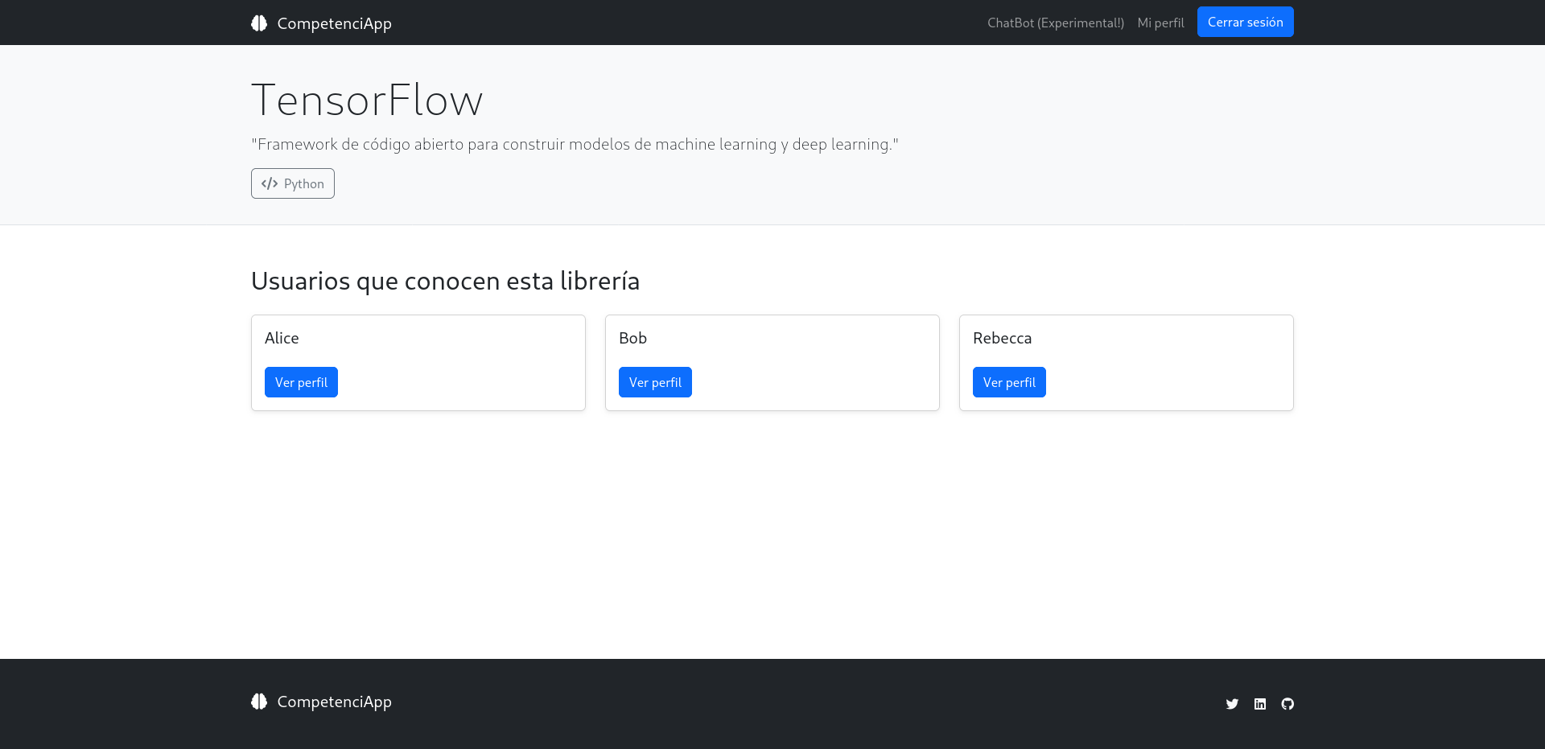Screen dimensions: 1545x749
Task: Open the GitHub icon in the footer
Action: tap(1287, 704)
